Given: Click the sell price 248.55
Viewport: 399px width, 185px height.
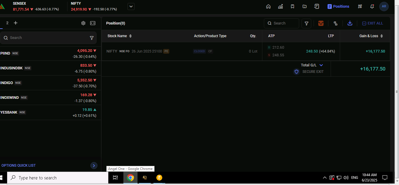Looking at the screenshot, I should click(x=278, y=55).
